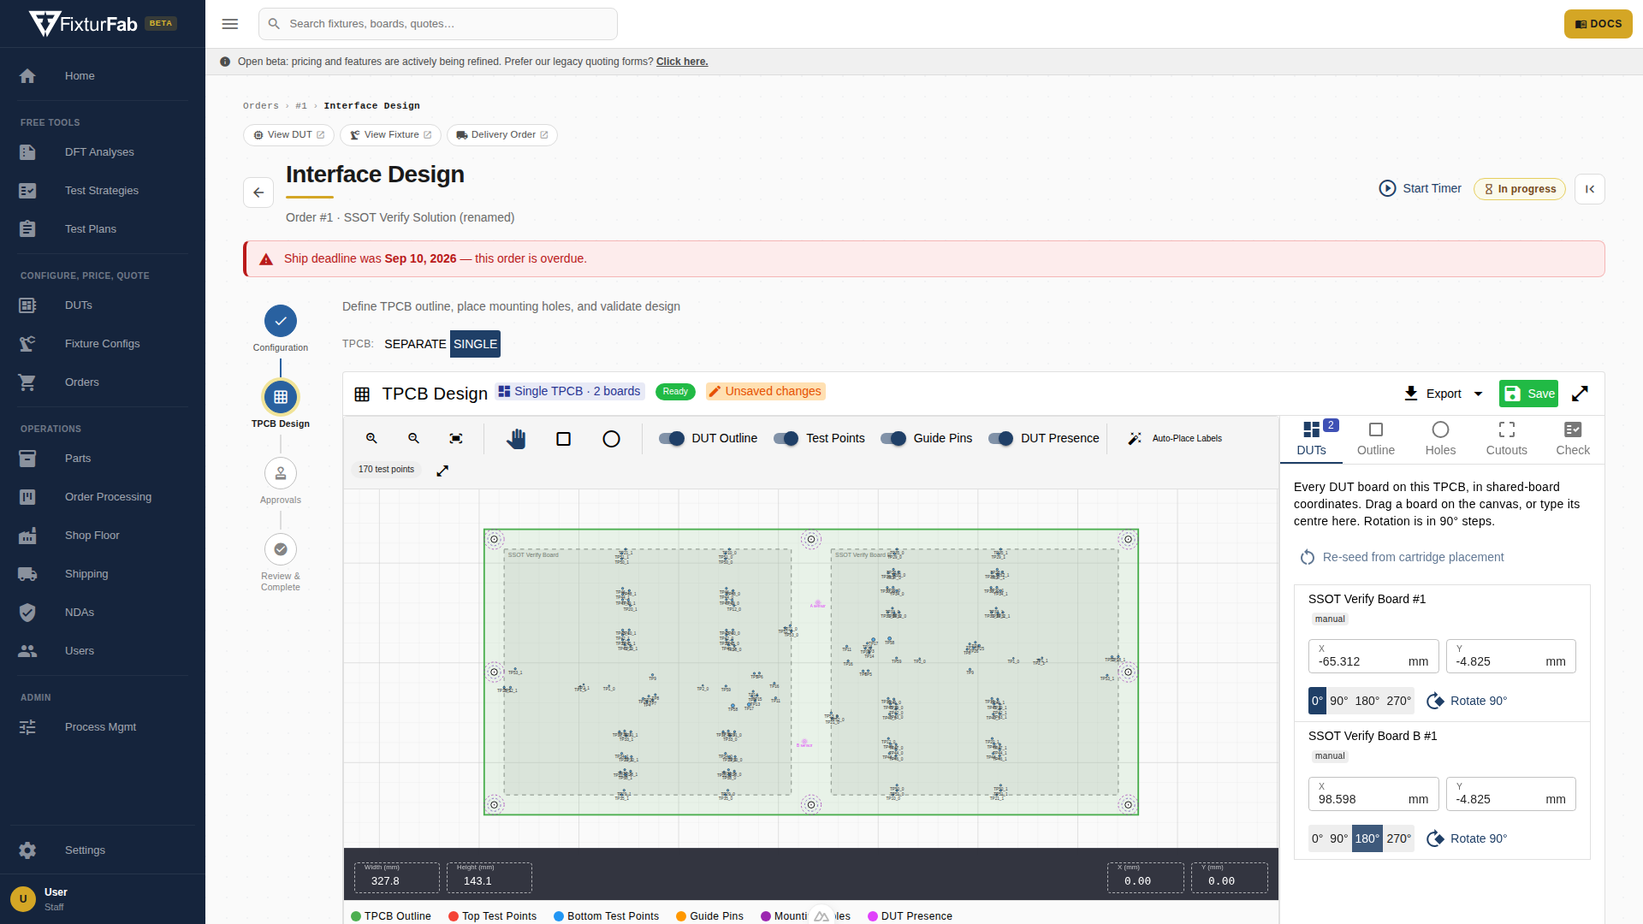Click Start Timer
Image resolution: width=1643 pixels, height=924 pixels.
1421,188
